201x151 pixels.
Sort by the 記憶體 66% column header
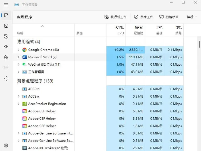(135, 30)
